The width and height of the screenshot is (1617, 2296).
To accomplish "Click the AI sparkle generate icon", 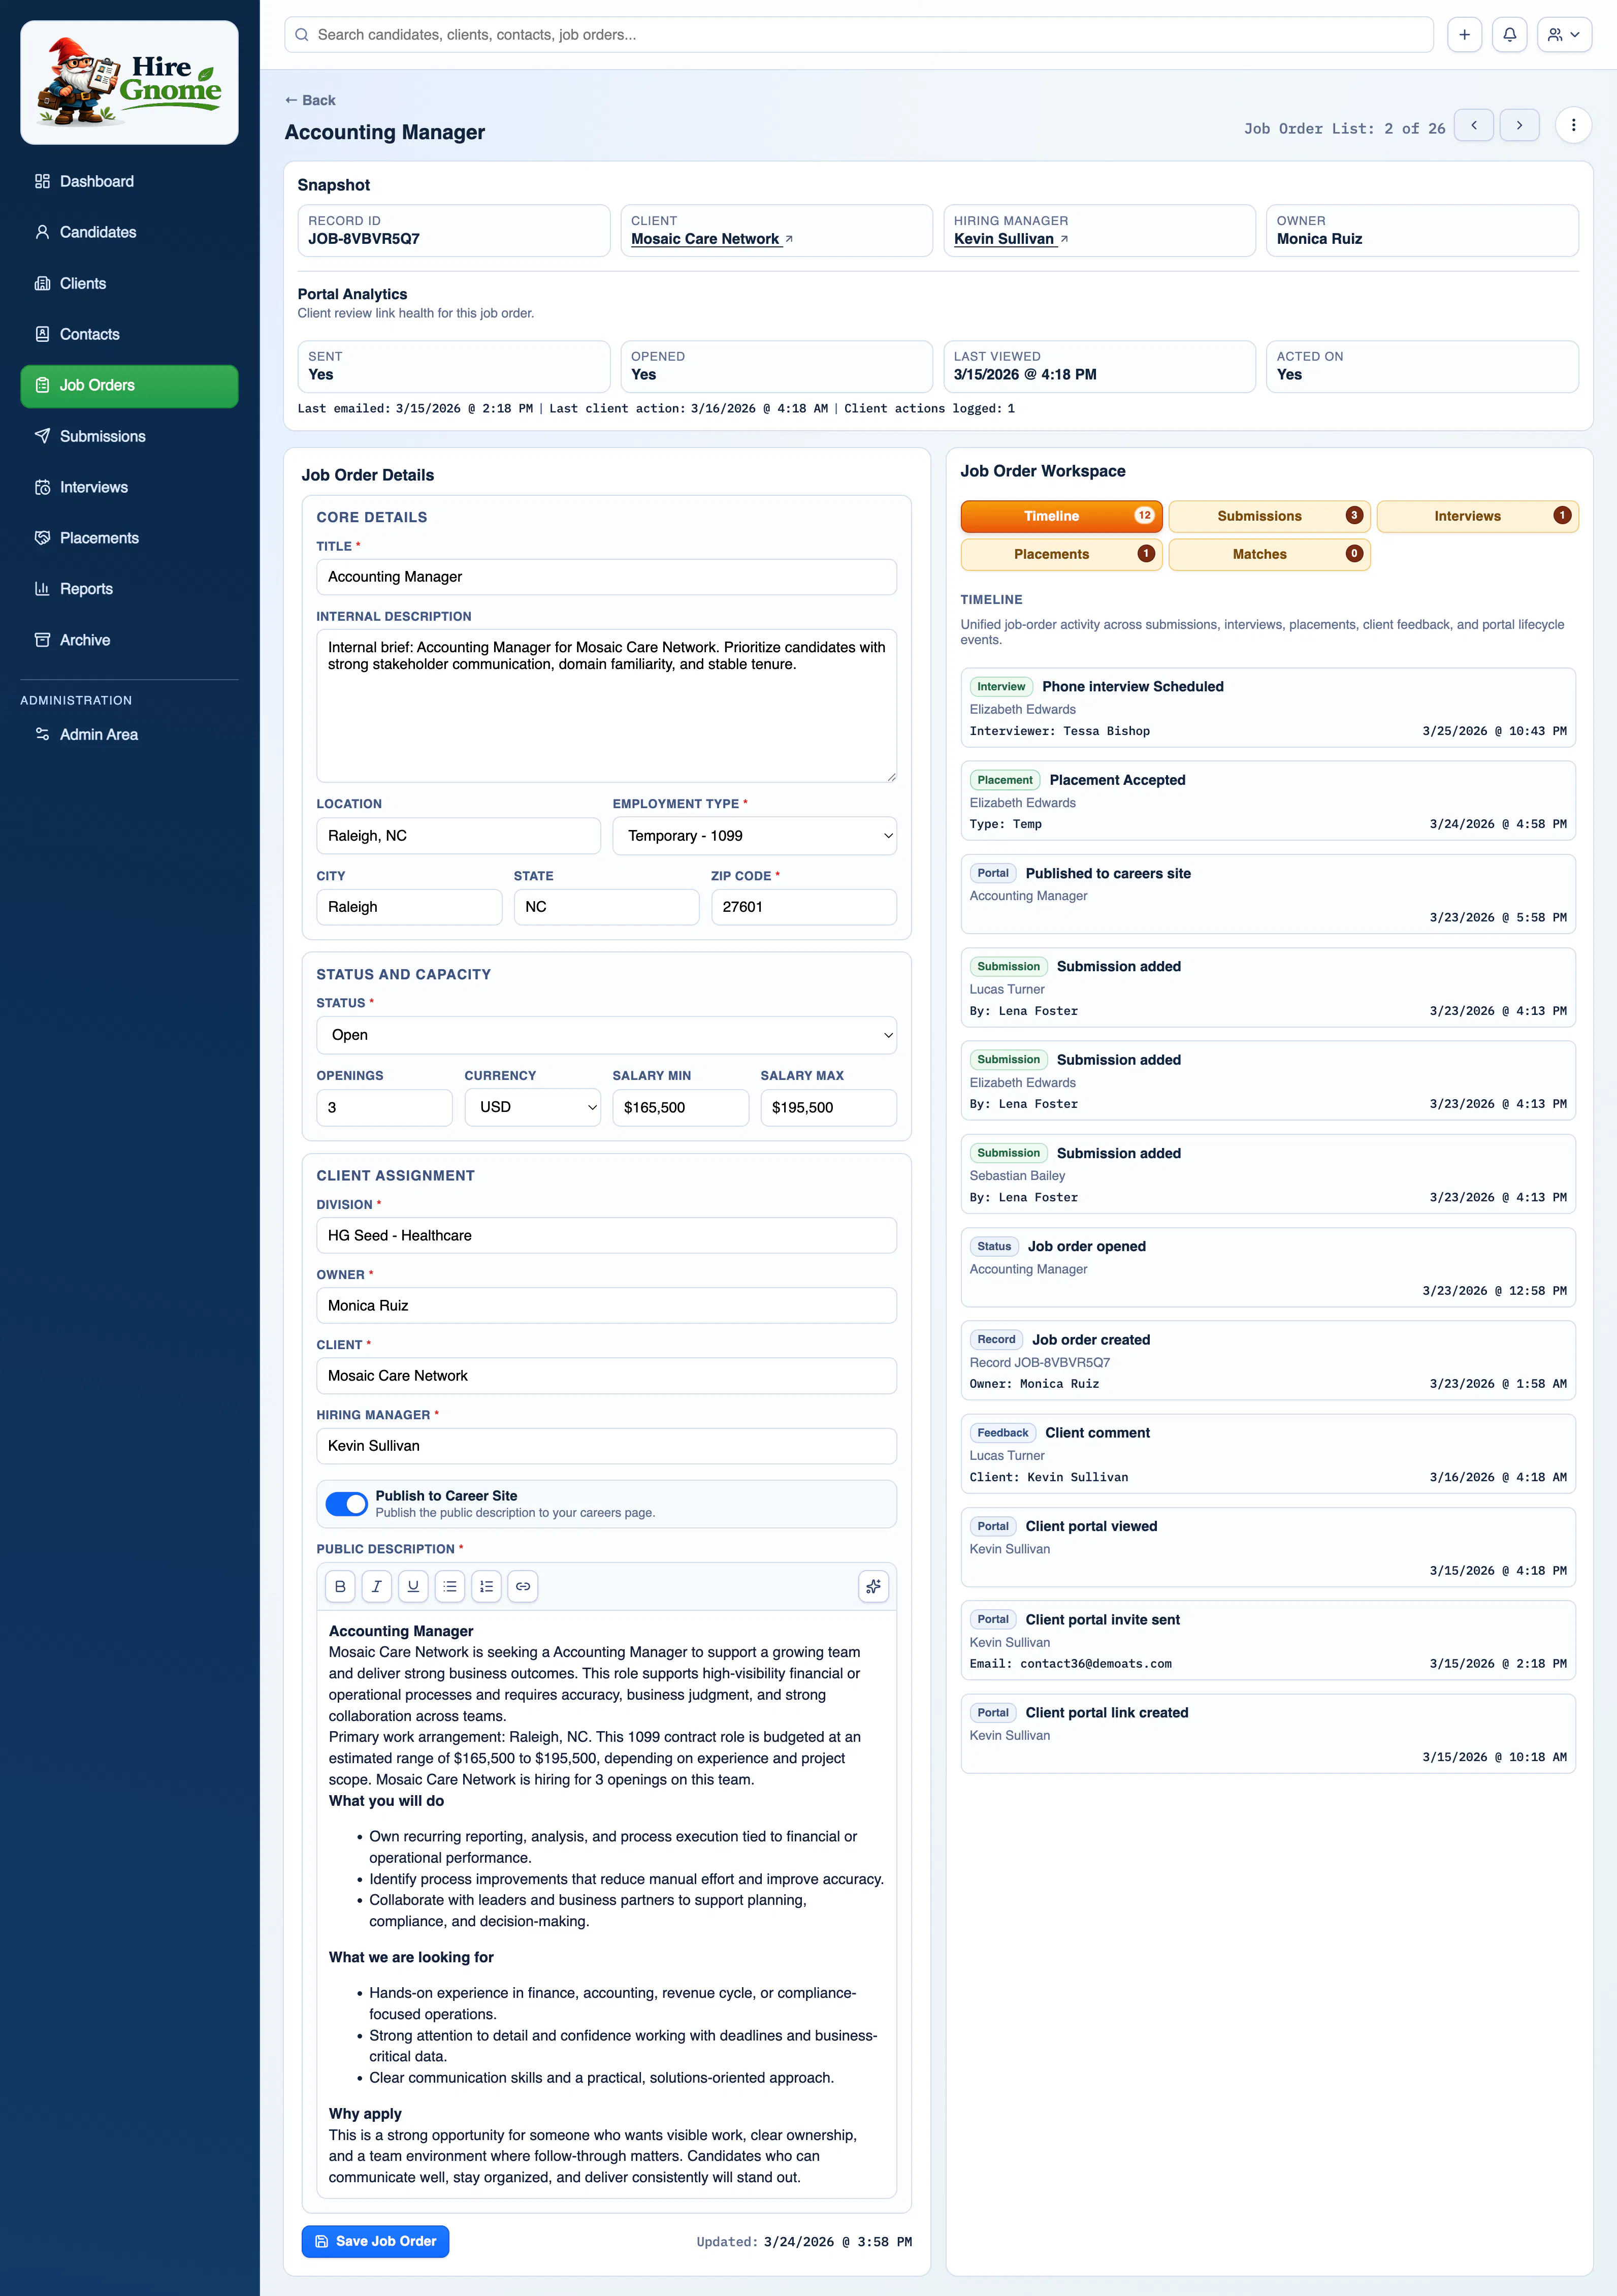I will pos(873,1586).
